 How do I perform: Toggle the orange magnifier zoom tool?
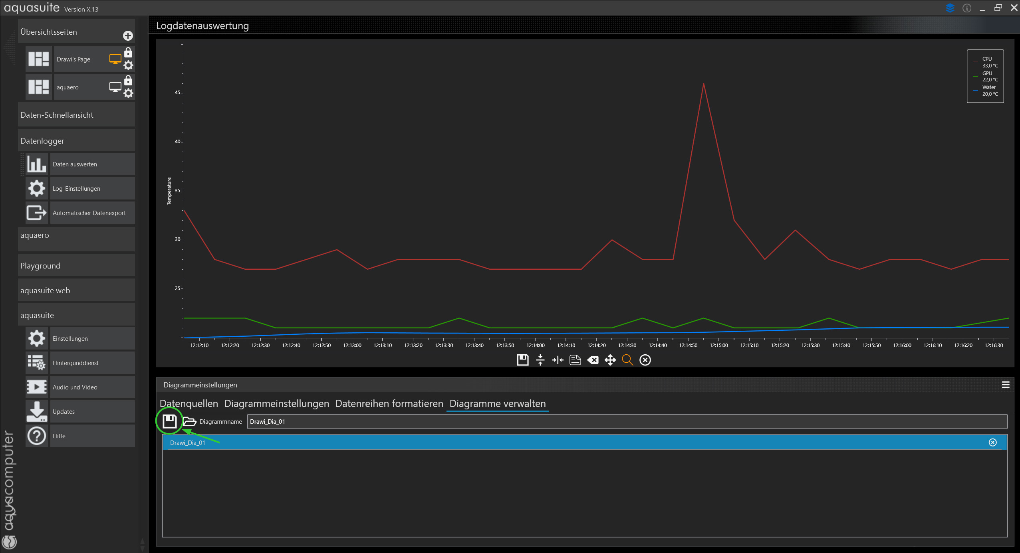[x=627, y=360]
